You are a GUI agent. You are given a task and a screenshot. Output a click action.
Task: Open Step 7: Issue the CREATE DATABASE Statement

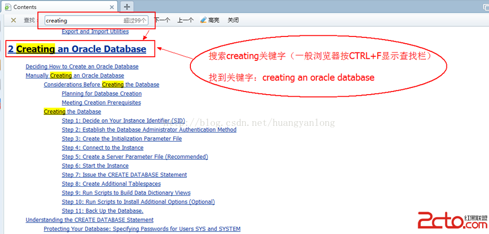pyautogui.click(x=124, y=175)
